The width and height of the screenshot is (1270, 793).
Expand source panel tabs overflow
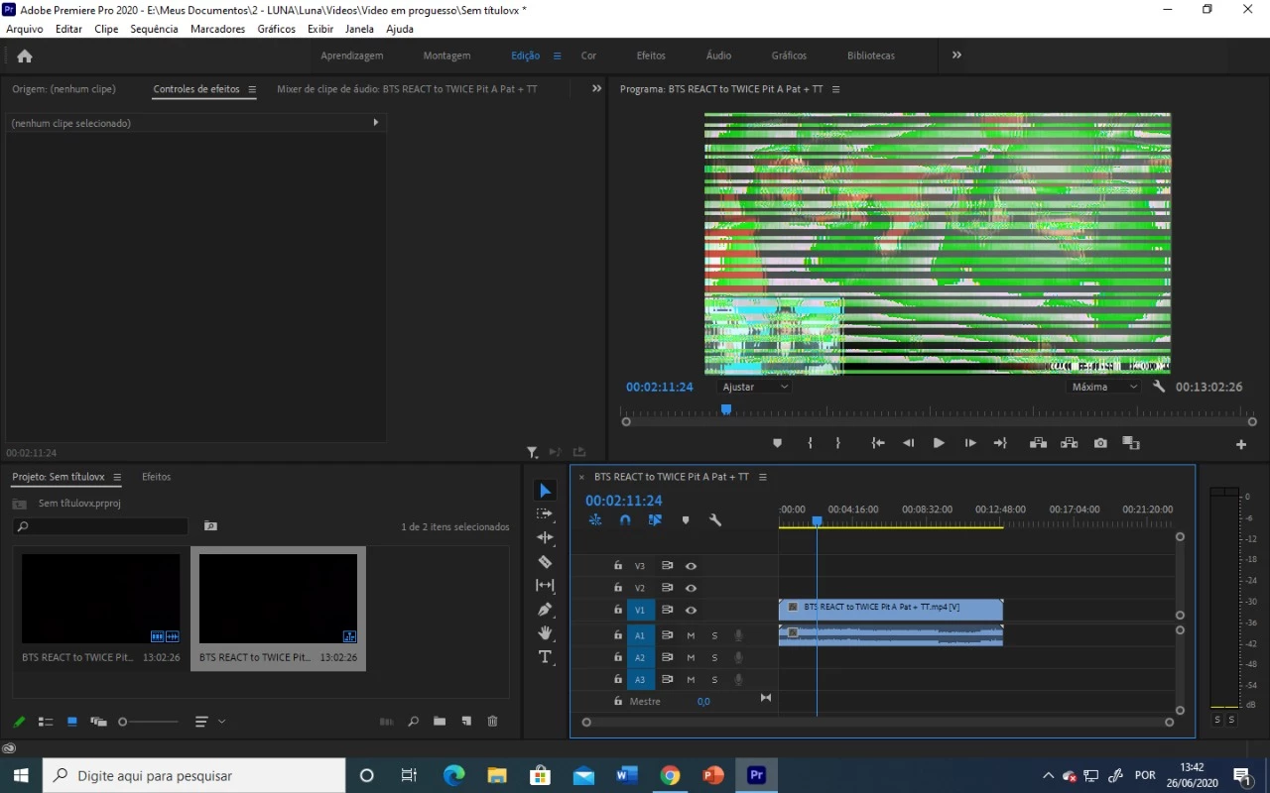pos(596,88)
